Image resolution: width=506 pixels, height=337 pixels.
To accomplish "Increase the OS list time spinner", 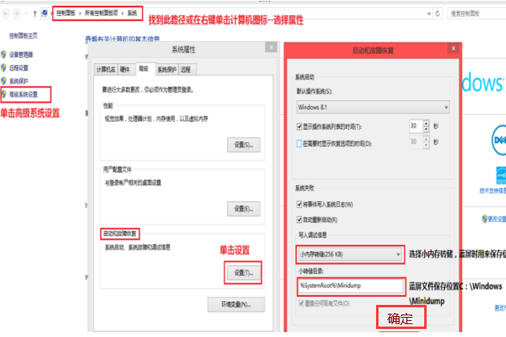I will tap(426, 124).
